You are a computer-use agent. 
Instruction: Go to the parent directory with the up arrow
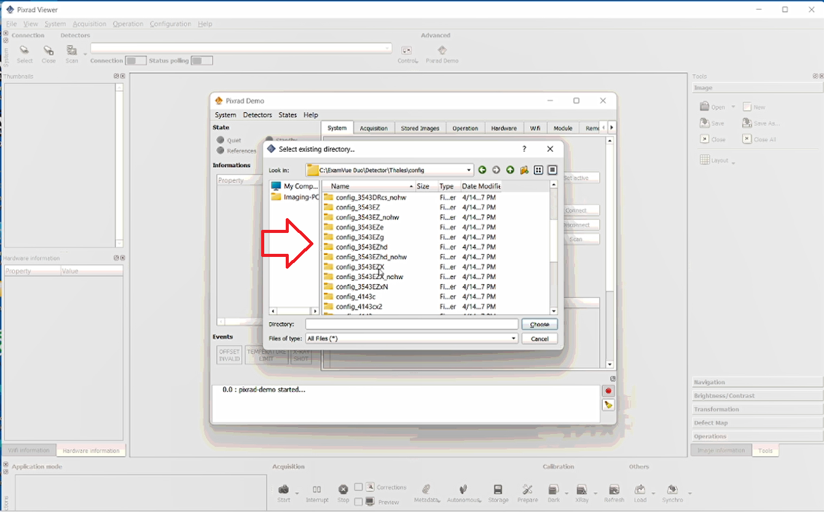coord(510,170)
